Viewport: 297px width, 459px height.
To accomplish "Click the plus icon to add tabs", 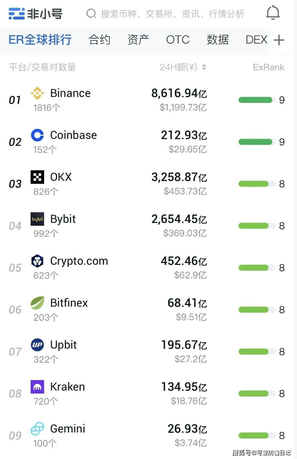I will 279,40.
